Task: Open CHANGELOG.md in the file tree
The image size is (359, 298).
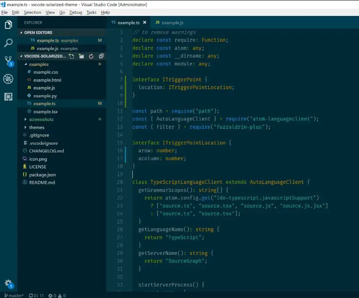Action: [62, 151]
